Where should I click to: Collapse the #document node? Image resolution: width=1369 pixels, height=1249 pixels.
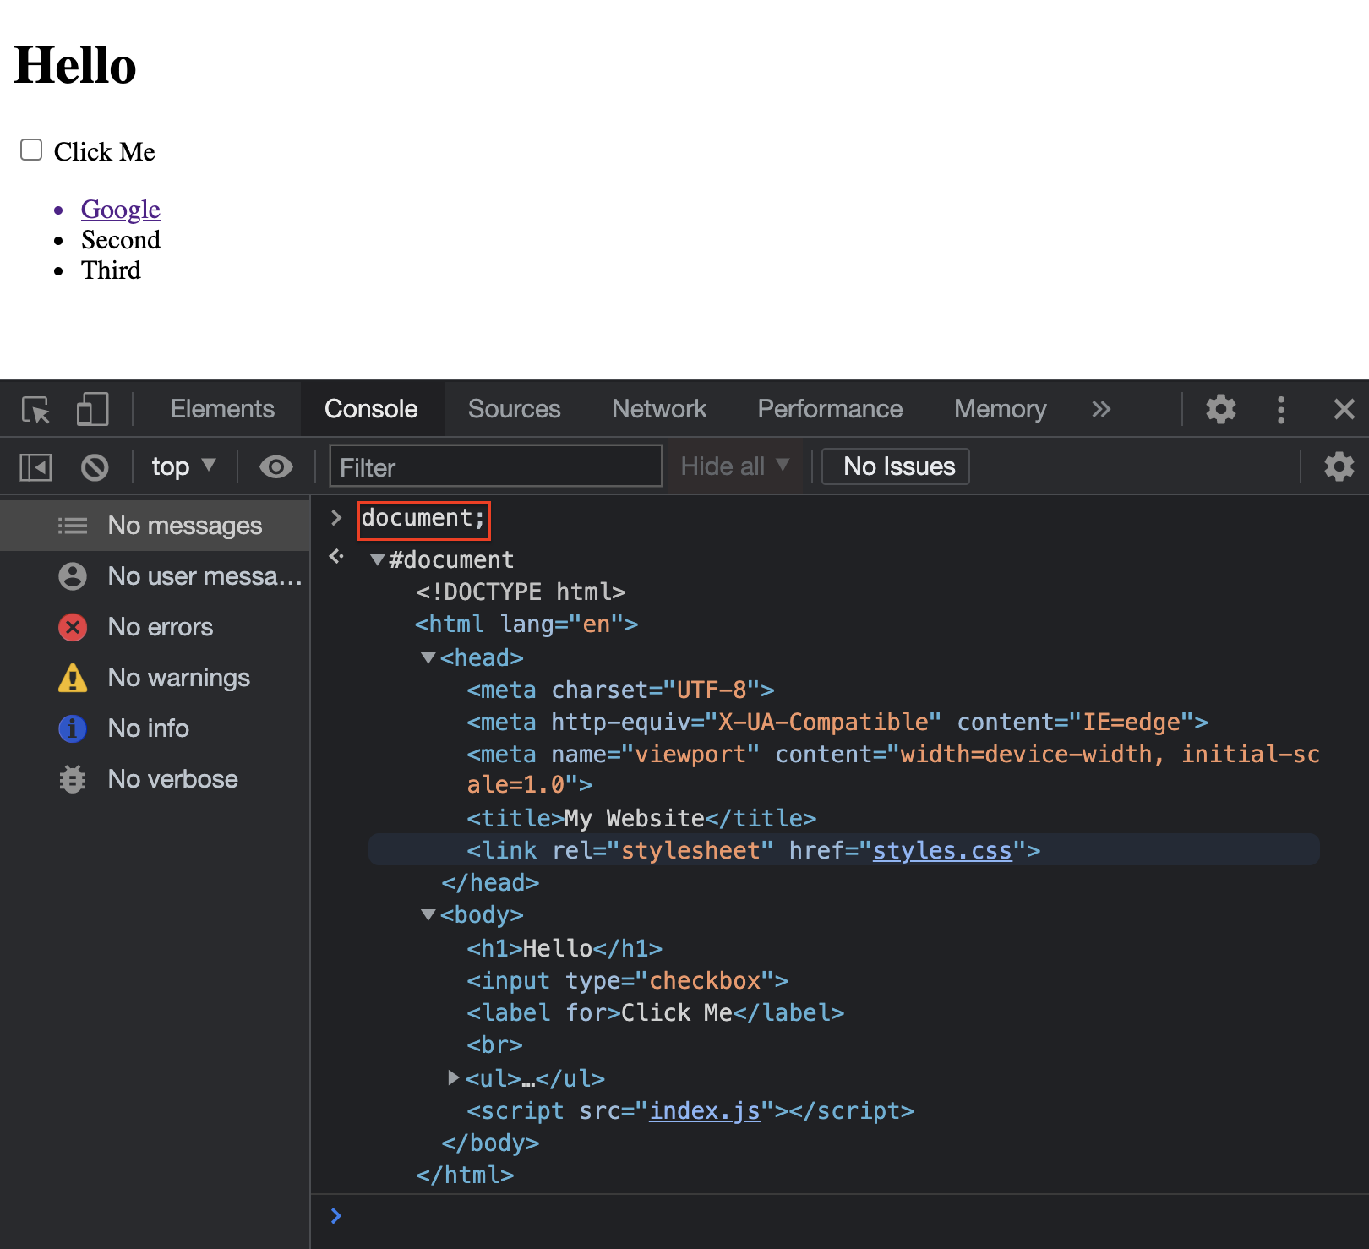(x=378, y=559)
